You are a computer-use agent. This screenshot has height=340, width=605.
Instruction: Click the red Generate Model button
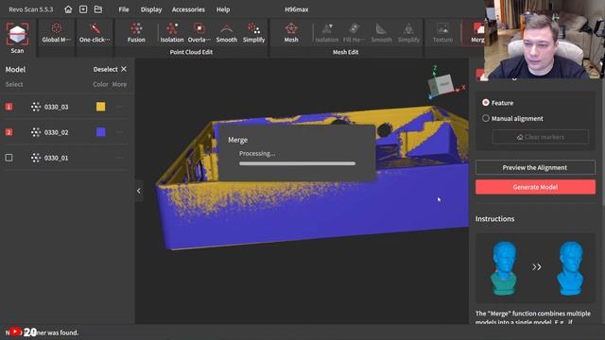click(535, 187)
